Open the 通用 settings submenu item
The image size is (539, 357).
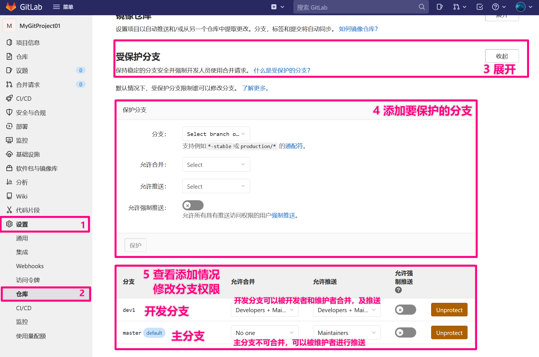[x=22, y=238]
